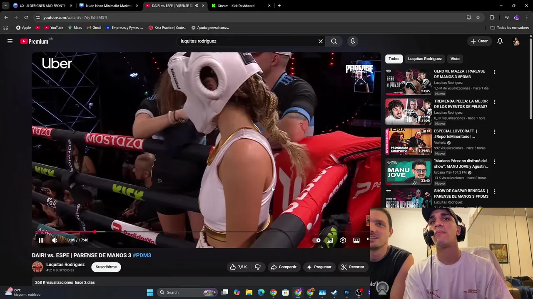Open the Luquitas Rodriguez channel avatar
The width and height of the screenshot is (533, 299).
37,267
